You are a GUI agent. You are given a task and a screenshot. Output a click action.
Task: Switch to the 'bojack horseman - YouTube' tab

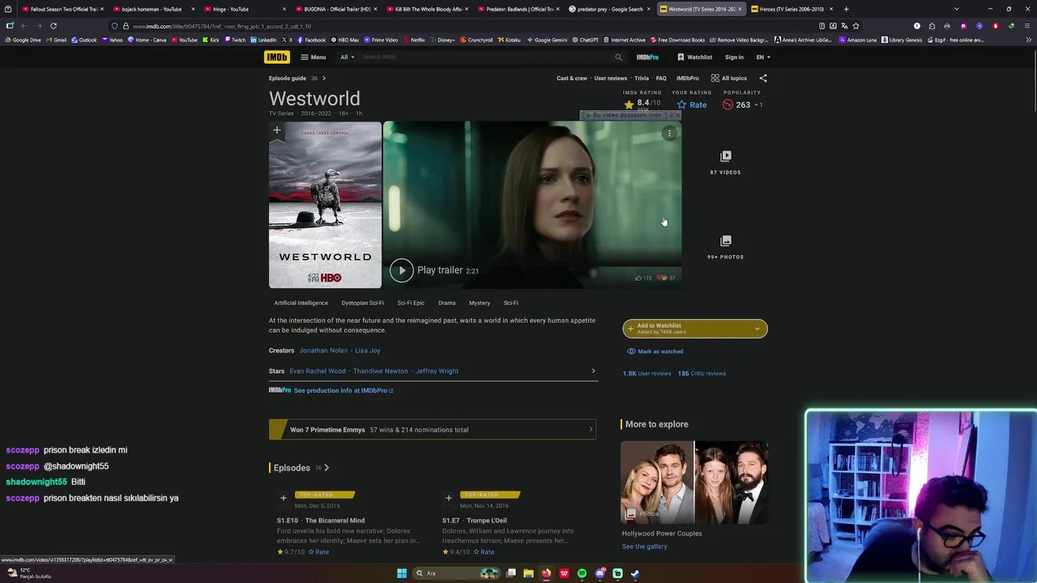click(x=151, y=9)
